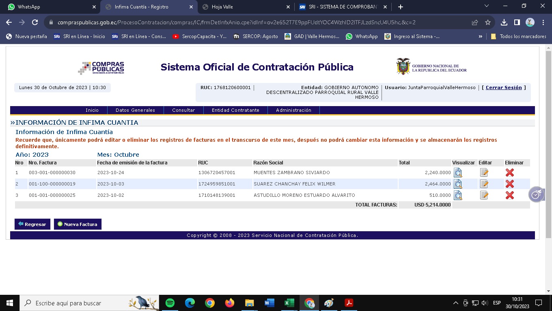Screen dimensions: 552x311
Task: Delete the ASTUDILLO MORENO invoice row
Action: pos(510,195)
